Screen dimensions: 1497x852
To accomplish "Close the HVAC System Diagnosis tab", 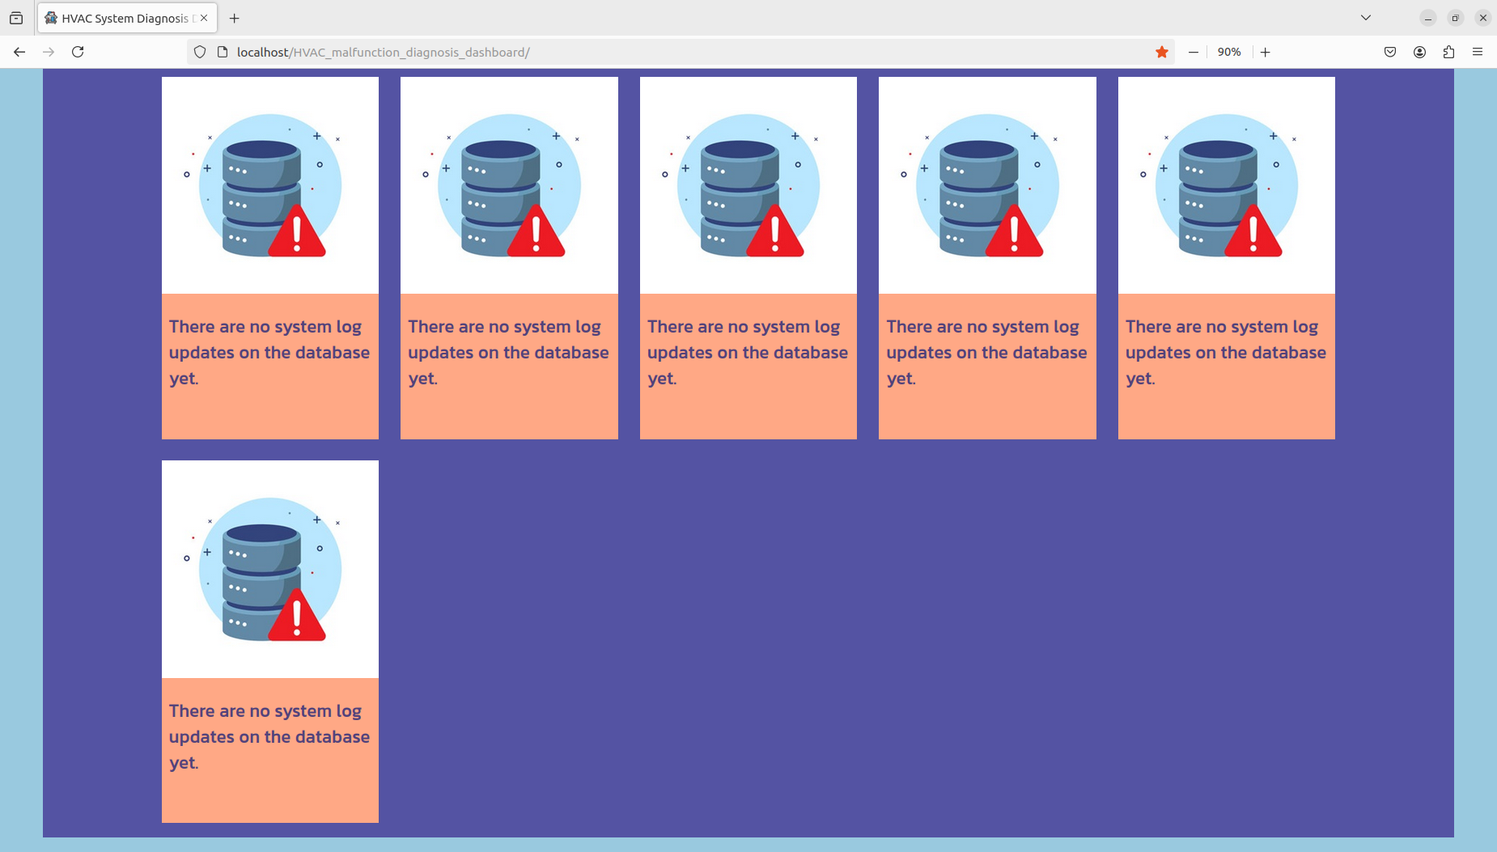I will pyautogui.click(x=204, y=18).
